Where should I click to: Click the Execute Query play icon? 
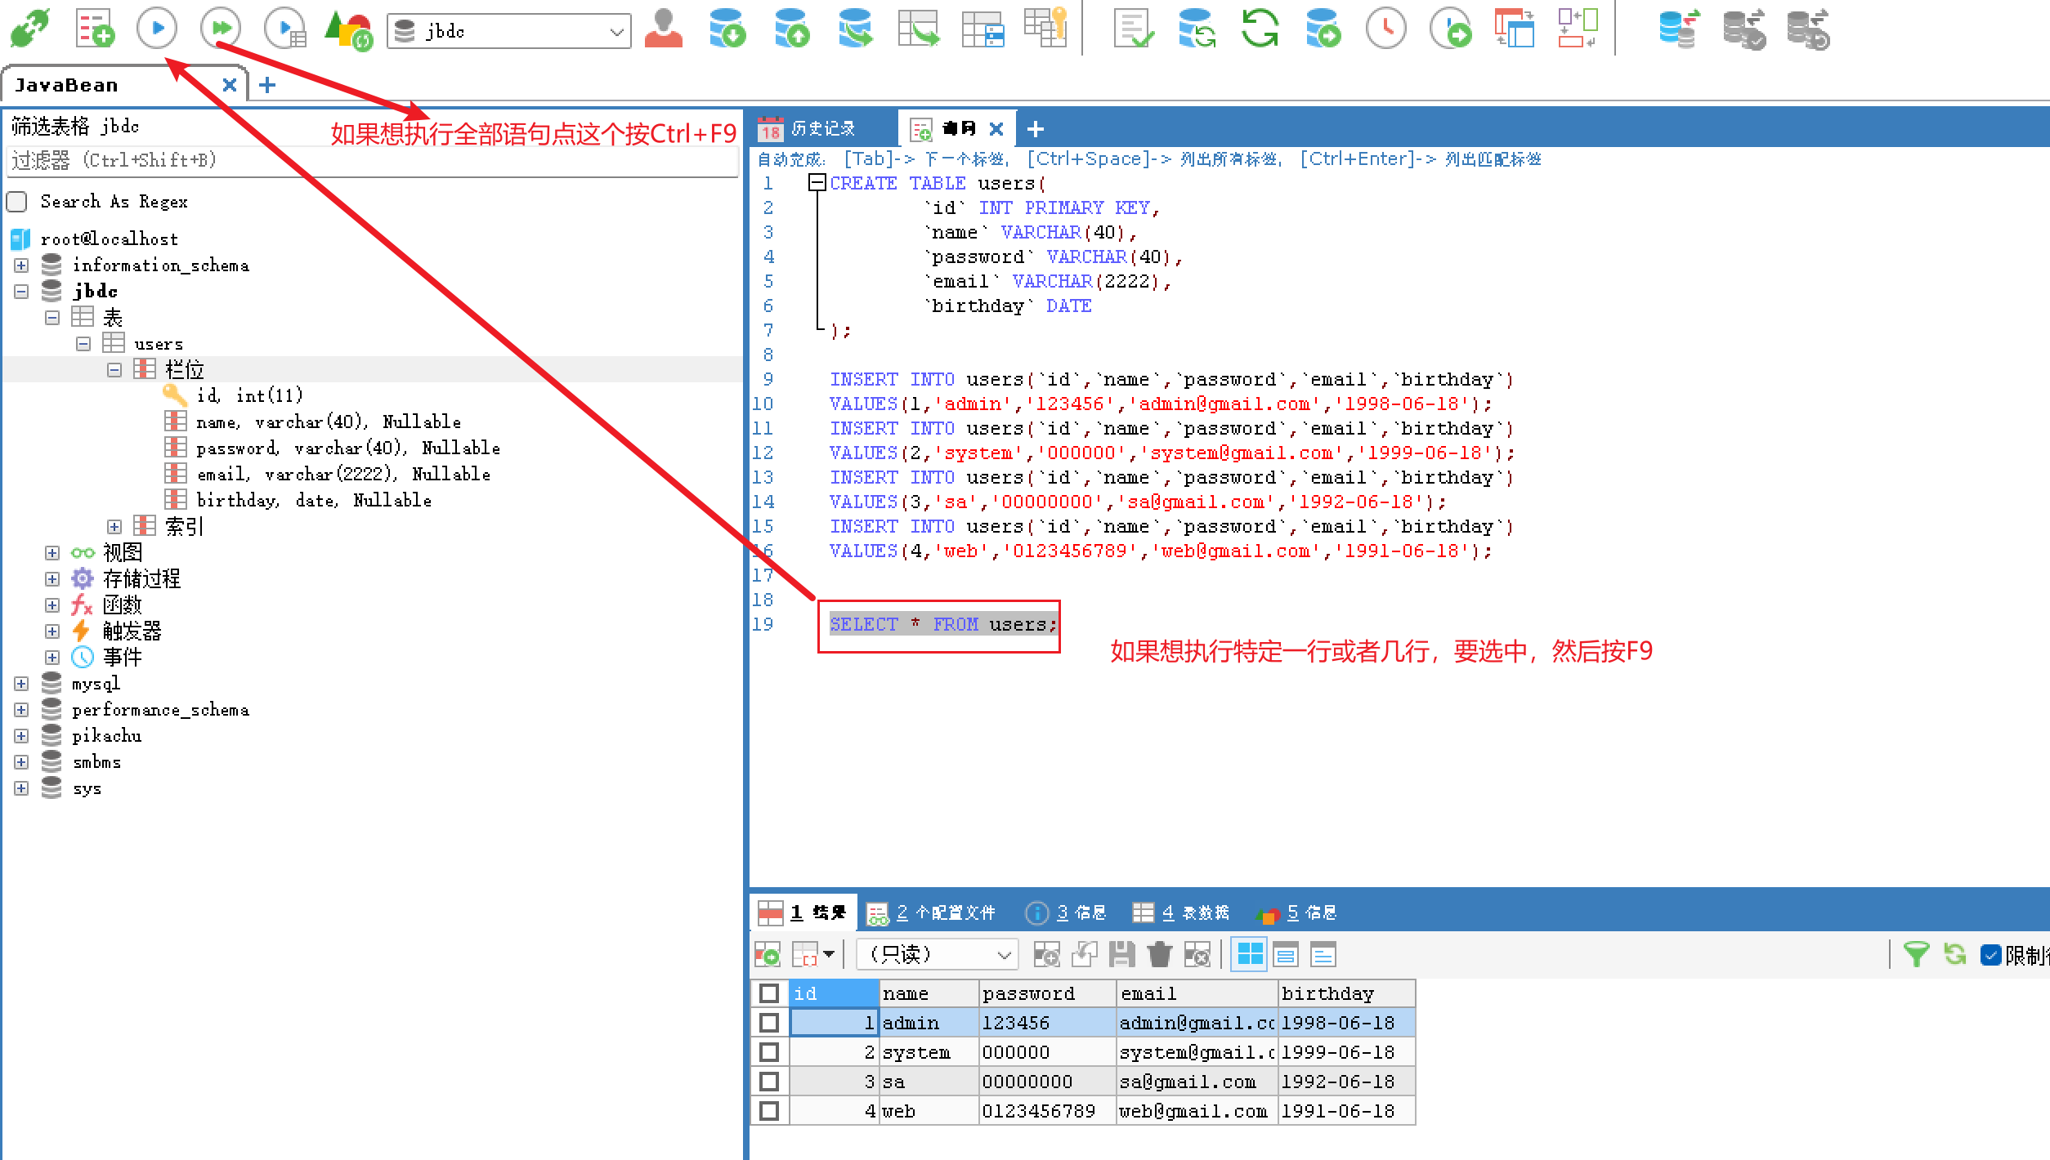157,29
